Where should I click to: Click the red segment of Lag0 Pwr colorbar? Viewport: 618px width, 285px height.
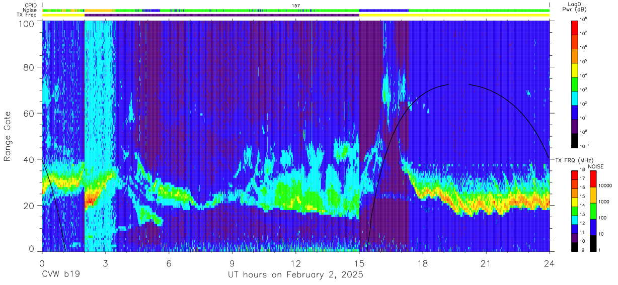pyautogui.click(x=575, y=27)
